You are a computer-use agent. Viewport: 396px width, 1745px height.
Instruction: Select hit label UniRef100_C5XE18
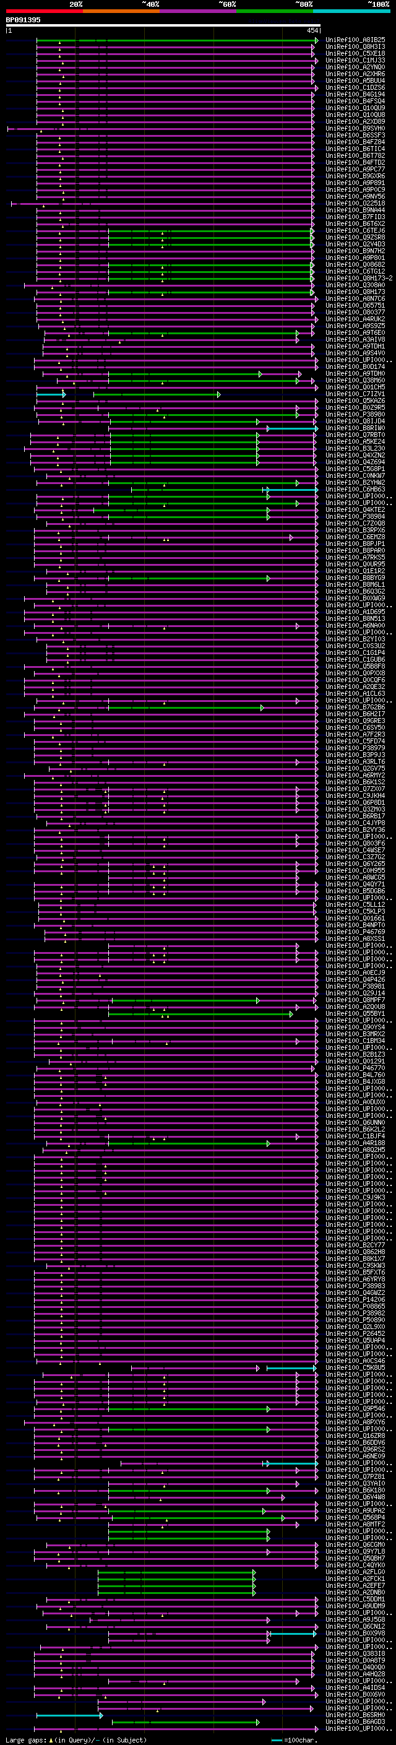(355, 53)
